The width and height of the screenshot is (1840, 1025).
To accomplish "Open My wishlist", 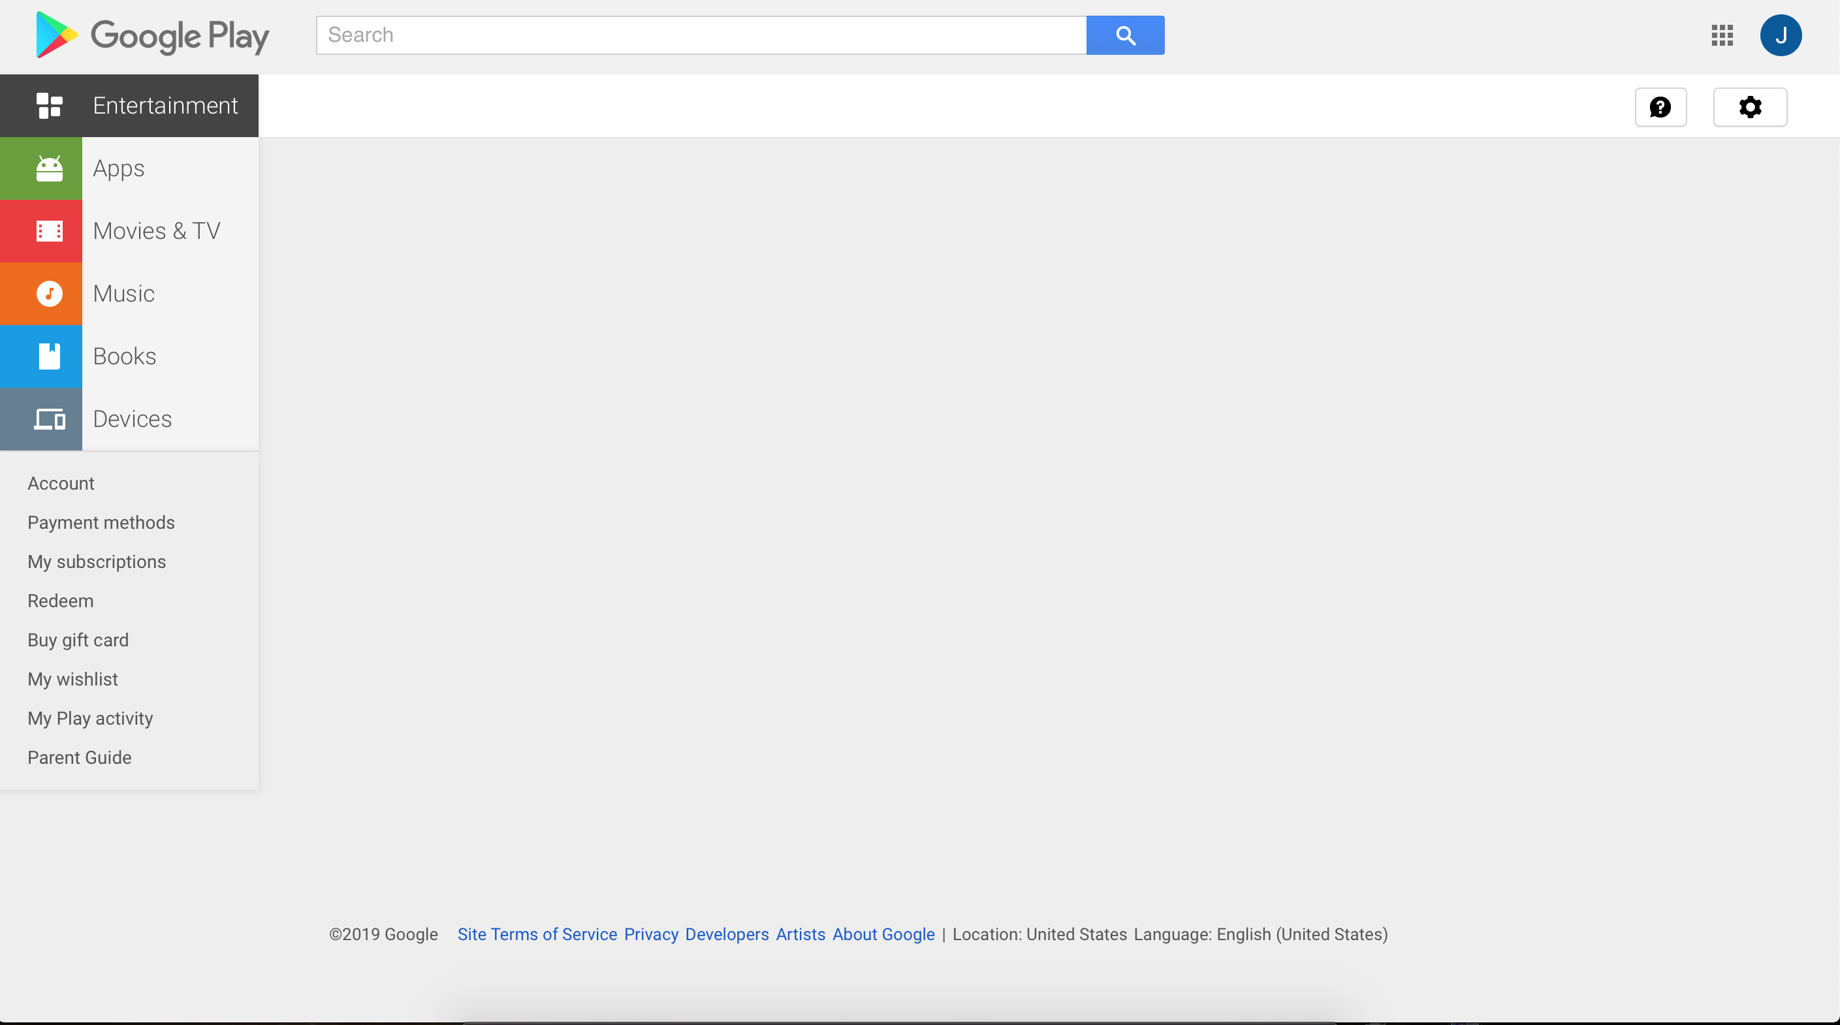I will pyautogui.click(x=72, y=679).
